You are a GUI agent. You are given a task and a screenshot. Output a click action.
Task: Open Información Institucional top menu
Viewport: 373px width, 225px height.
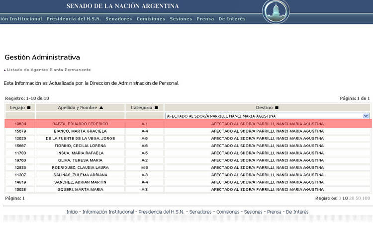tap(21, 19)
